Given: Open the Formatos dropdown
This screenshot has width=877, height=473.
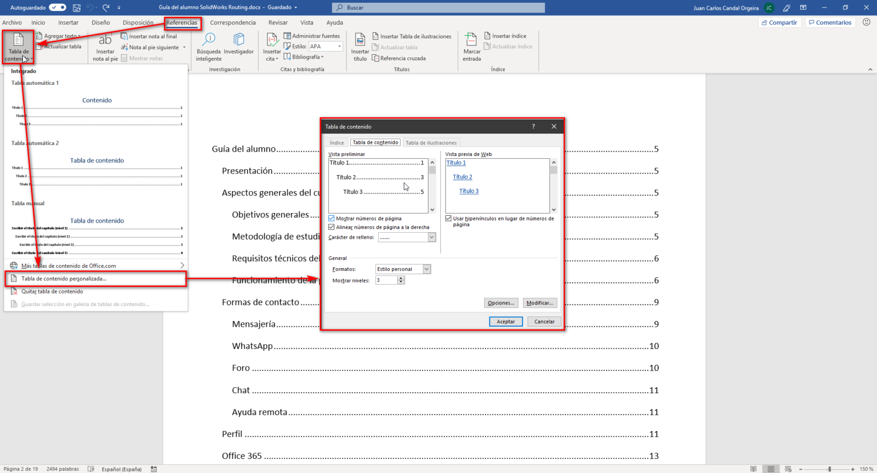Looking at the screenshot, I should pyautogui.click(x=426, y=269).
